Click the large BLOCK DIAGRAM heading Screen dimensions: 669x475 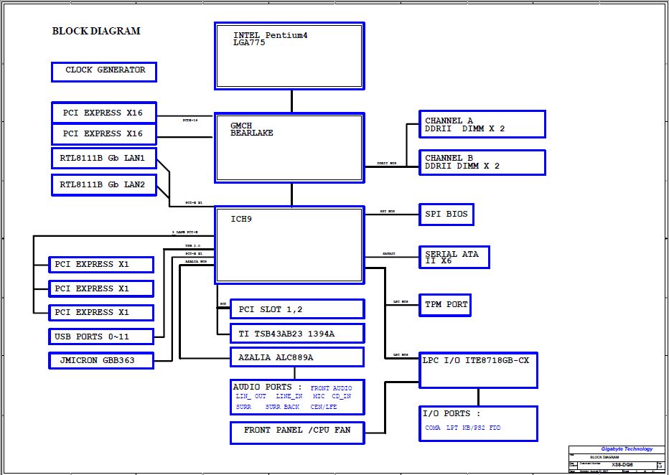pyautogui.click(x=96, y=31)
